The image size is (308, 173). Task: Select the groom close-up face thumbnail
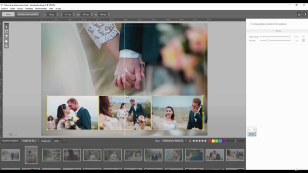click(174, 155)
